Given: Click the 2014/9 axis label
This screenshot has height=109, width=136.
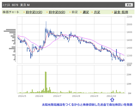Looking at the screenshot, I should 94,96.
